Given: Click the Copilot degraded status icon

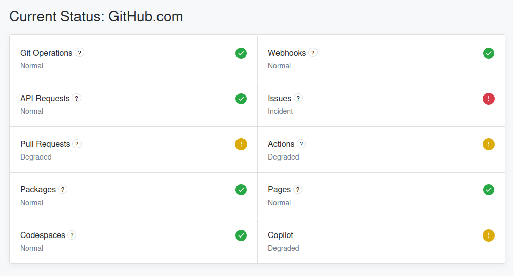Looking at the screenshot, I should 488,235.
